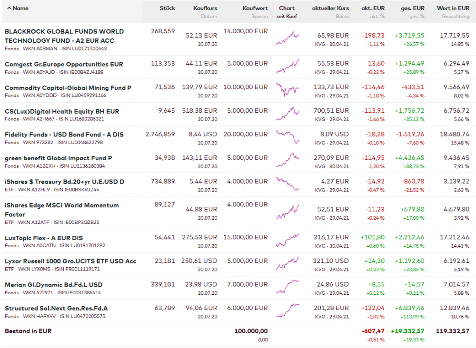Viewport: 476px width, 348px height.
Task: Open the LuxTopic Flex sparkline chart
Action: (288, 240)
